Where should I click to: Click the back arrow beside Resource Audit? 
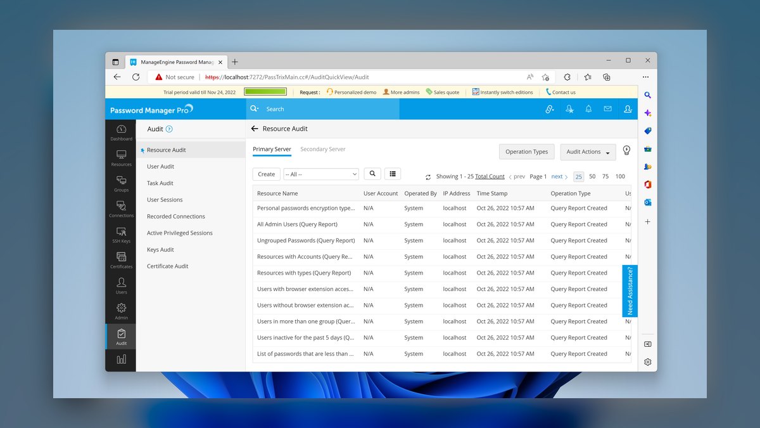click(x=255, y=129)
